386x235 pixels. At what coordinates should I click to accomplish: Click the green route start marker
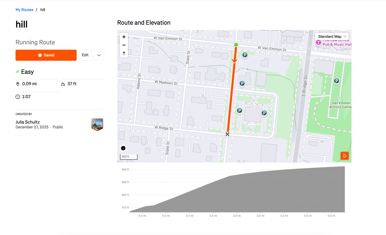pos(236,45)
